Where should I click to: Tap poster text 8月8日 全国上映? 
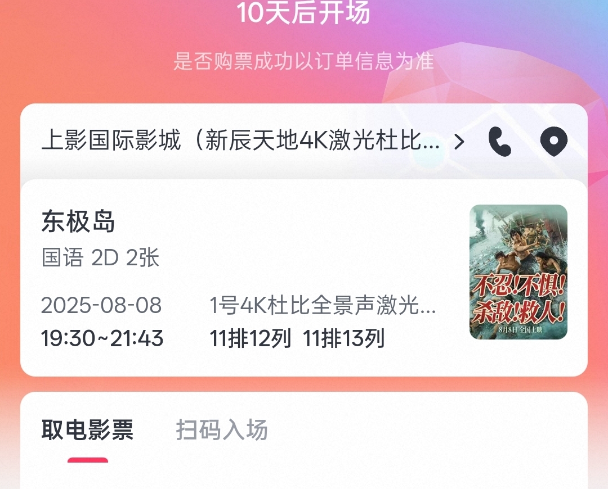(x=520, y=329)
